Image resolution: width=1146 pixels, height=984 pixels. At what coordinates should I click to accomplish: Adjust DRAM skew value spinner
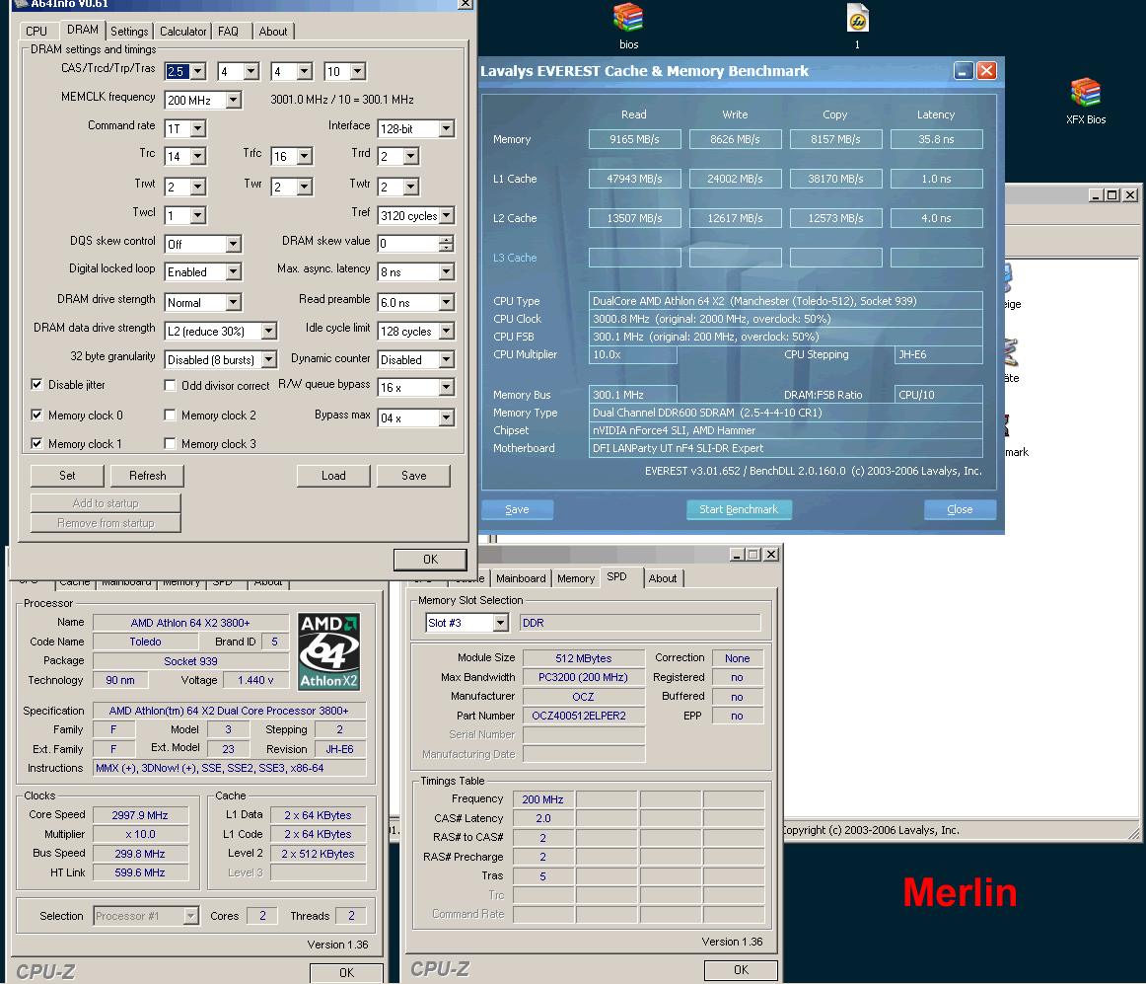[x=446, y=244]
